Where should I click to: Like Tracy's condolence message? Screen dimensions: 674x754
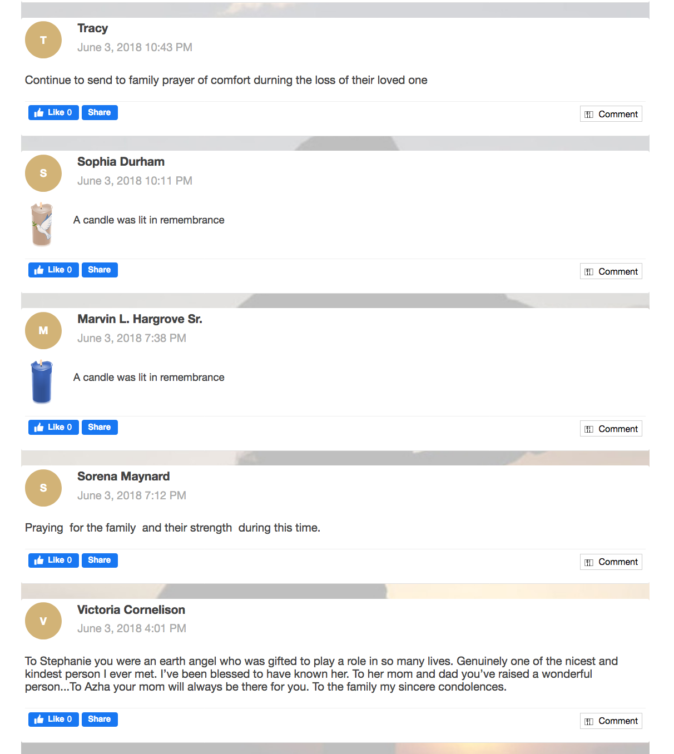coord(53,112)
